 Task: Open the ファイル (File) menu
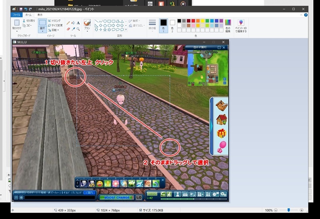(16, 14)
